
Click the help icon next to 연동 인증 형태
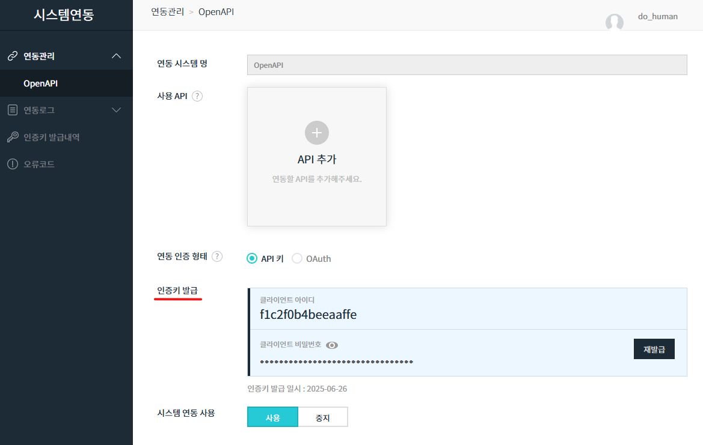coord(217,256)
